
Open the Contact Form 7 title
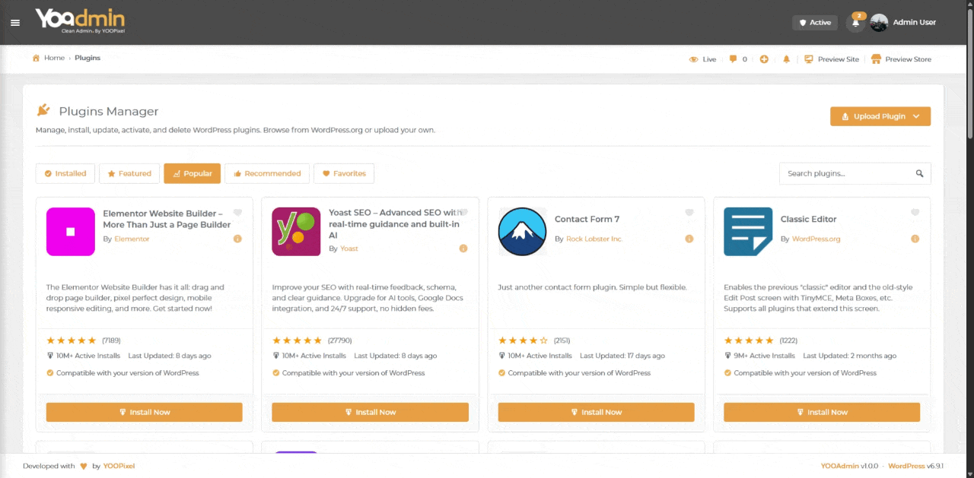point(587,219)
